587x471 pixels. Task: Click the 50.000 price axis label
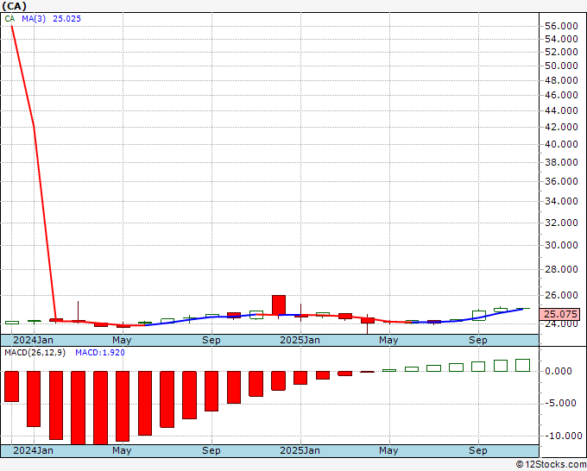(561, 66)
